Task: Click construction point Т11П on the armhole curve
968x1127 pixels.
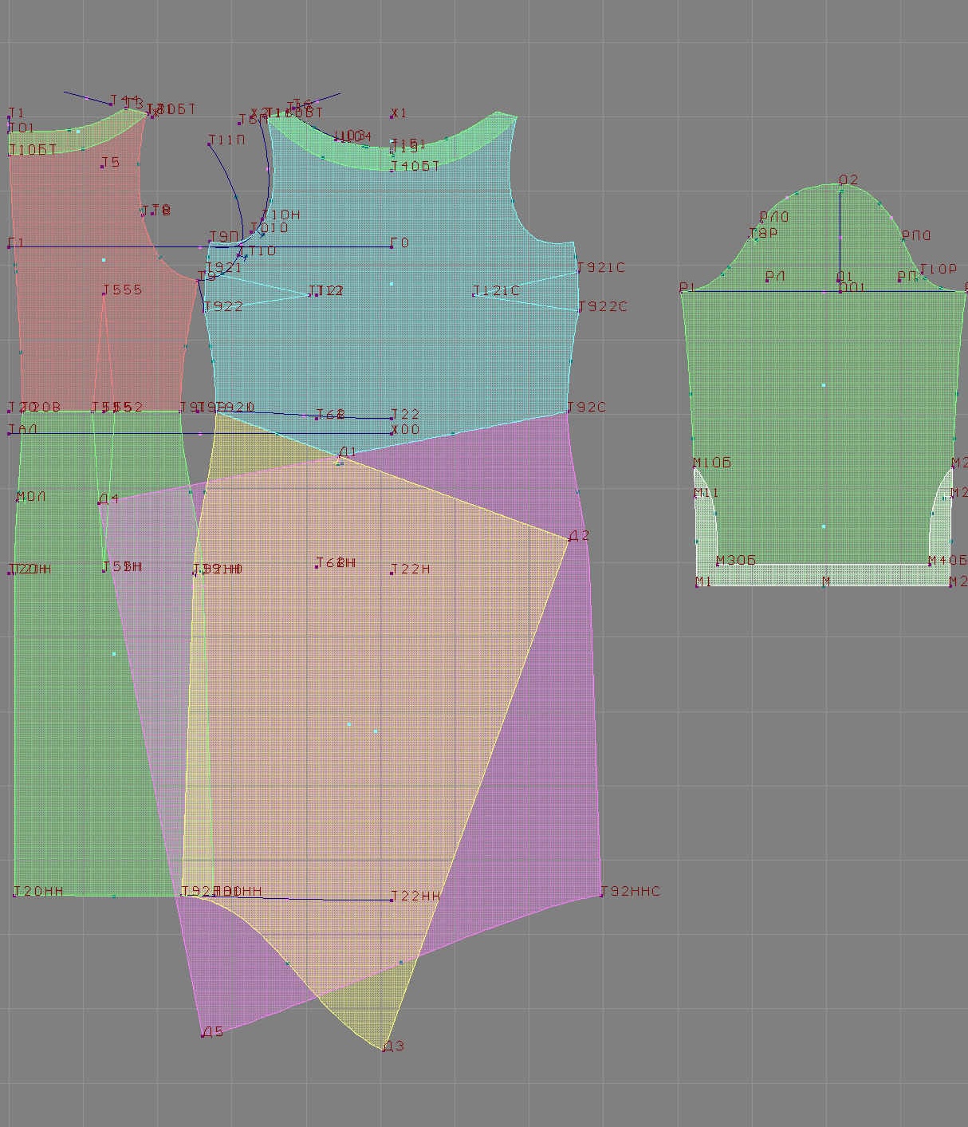Action: (x=209, y=144)
